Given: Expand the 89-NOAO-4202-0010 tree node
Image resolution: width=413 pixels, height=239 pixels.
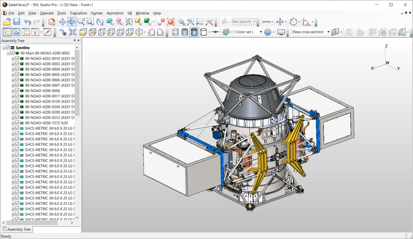Looking at the screenshot, I should (x=13, y=59).
